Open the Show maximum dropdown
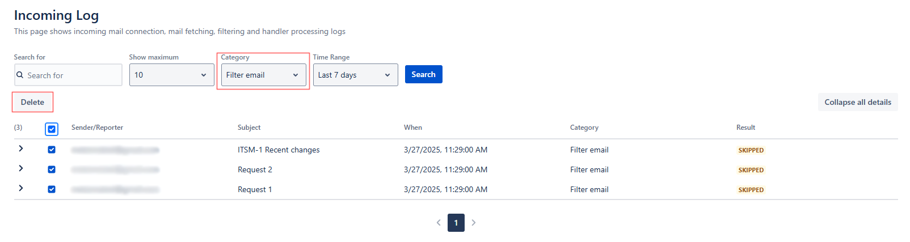Viewport: 910px width, 242px height. pyautogui.click(x=171, y=75)
